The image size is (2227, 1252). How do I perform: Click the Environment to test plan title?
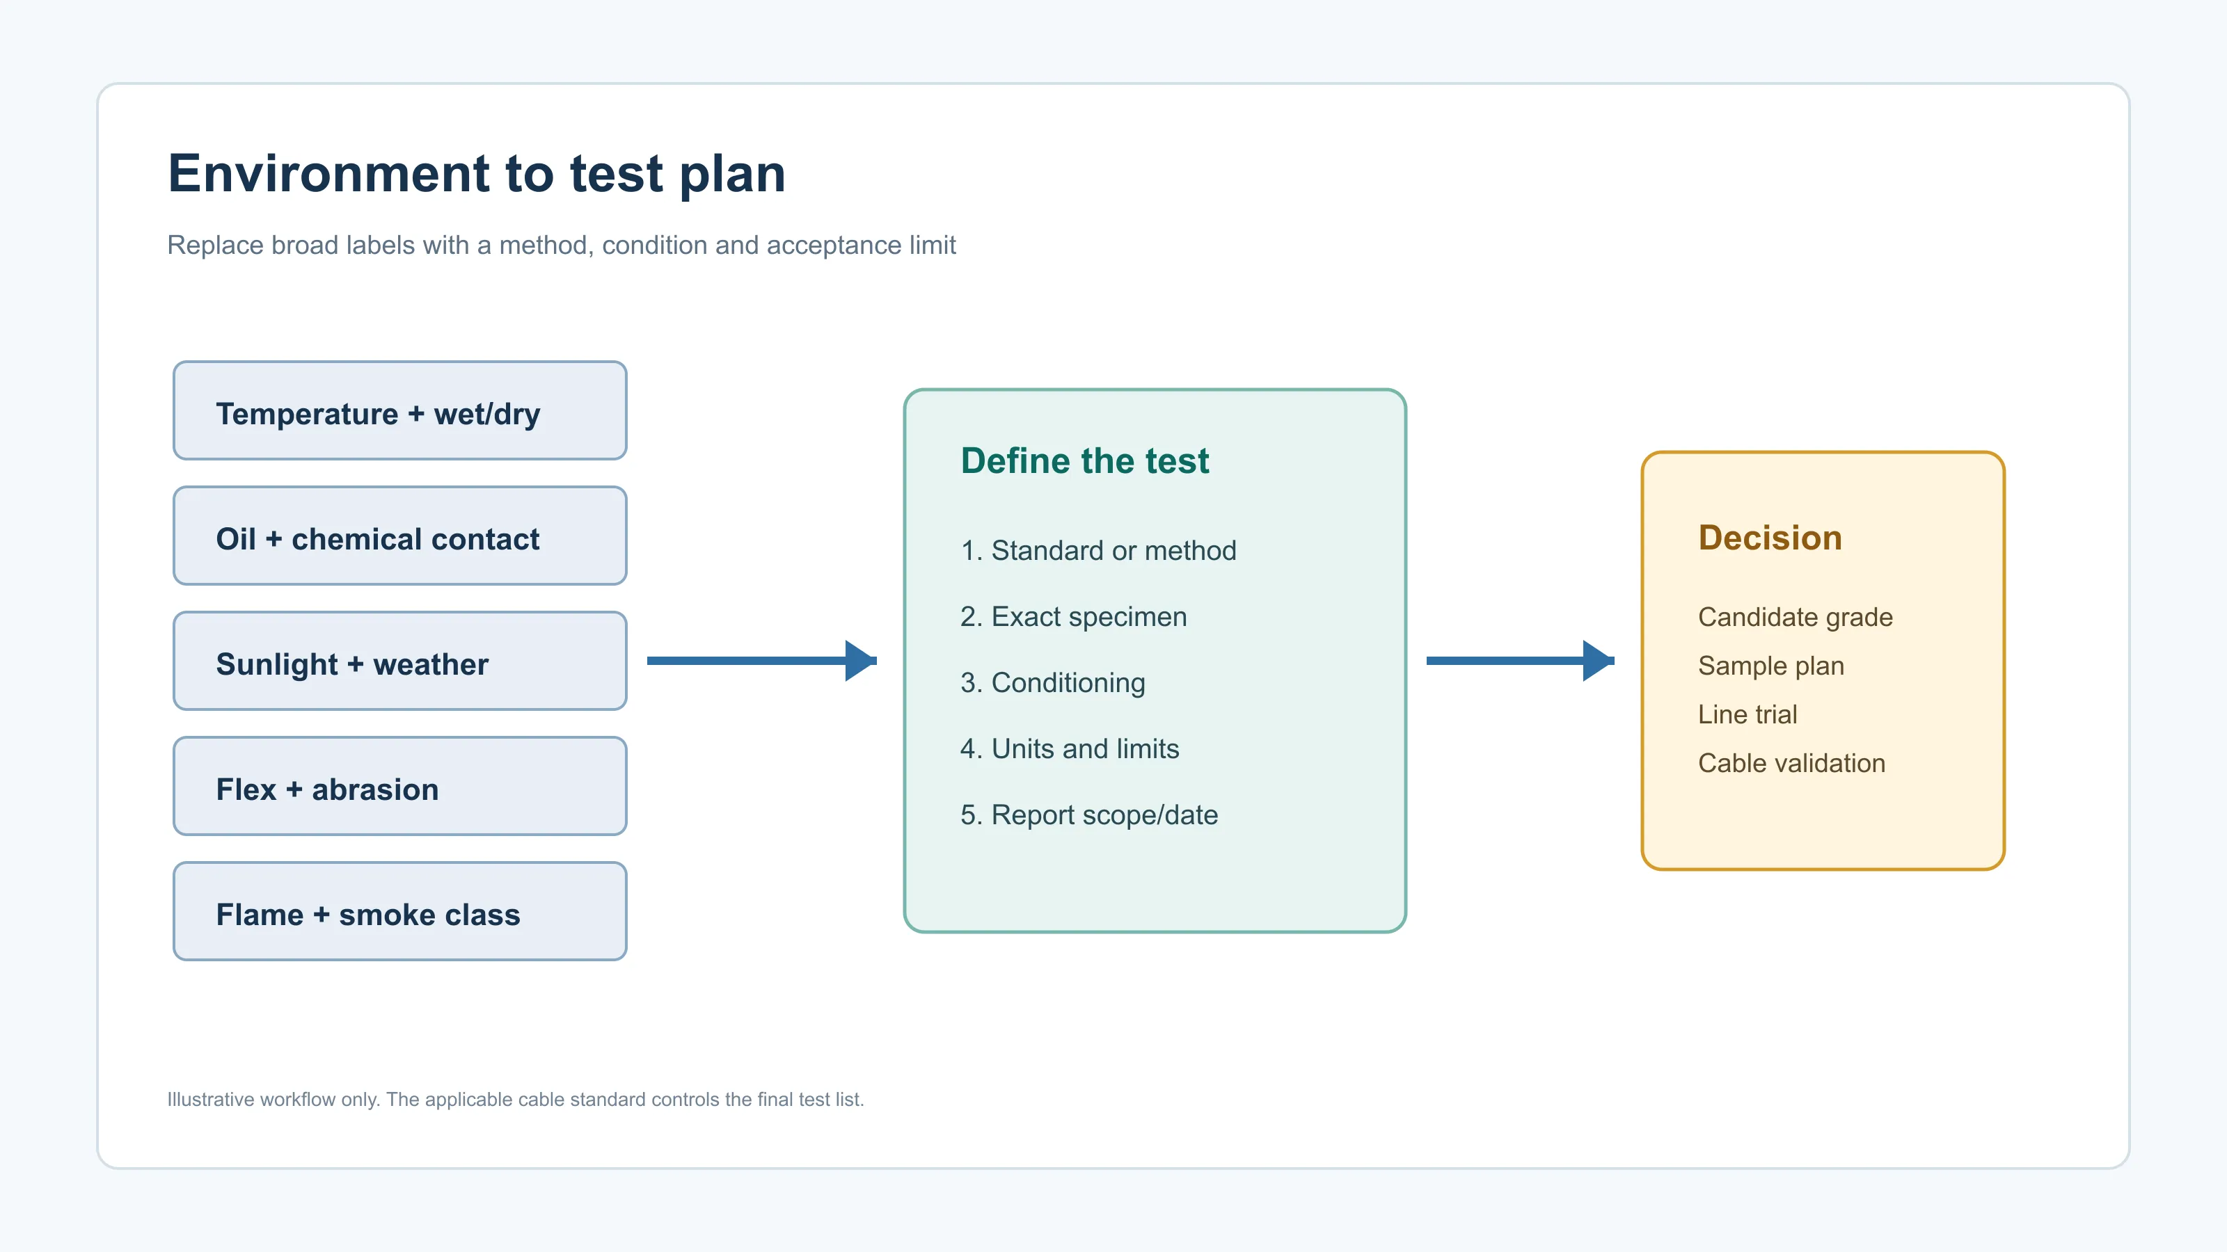[x=476, y=174]
